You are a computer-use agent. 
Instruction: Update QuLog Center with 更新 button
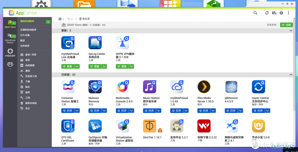[95, 66]
